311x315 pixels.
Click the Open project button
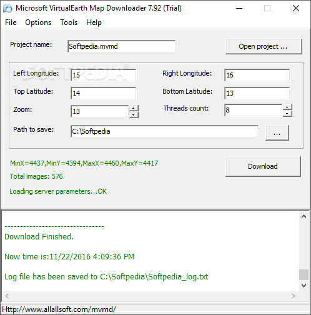(264, 46)
